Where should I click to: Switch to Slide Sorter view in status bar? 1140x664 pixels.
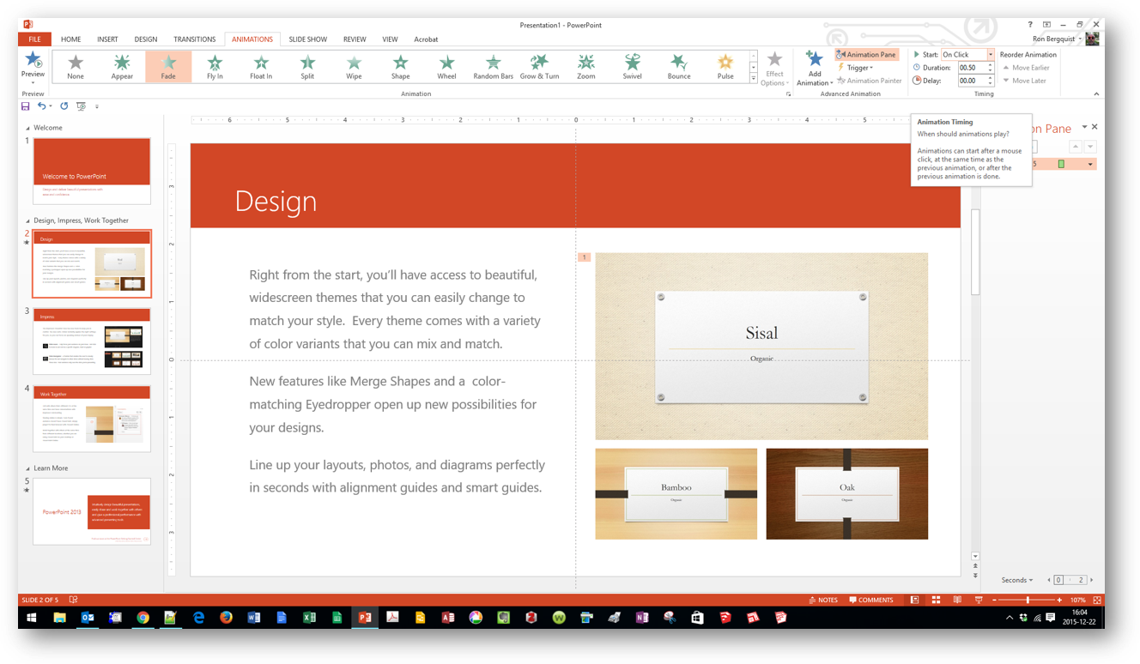coord(936,600)
